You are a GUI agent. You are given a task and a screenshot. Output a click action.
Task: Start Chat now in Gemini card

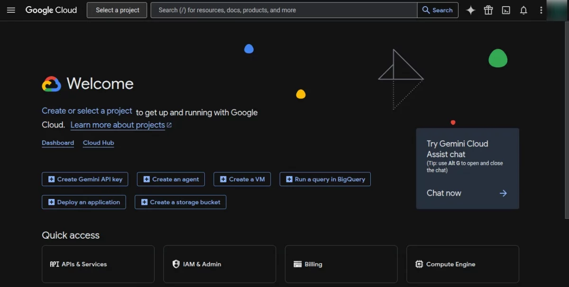(x=444, y=193)
